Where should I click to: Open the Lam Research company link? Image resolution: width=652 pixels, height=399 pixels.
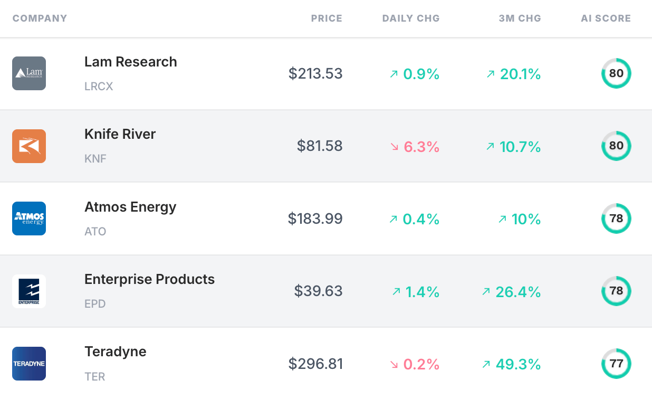point(131,62)
